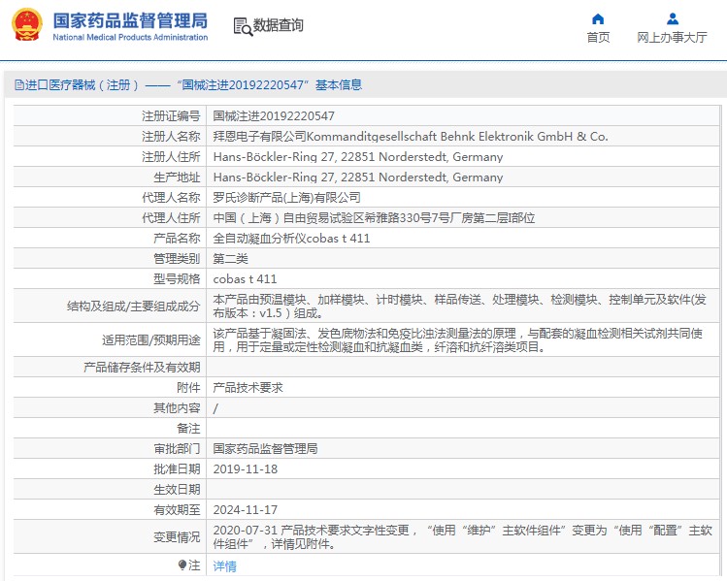The width and height of the screenshot is (727, 581).
Task: Select the 型号规格 value cobas t 411
Action: click(245, 279)
